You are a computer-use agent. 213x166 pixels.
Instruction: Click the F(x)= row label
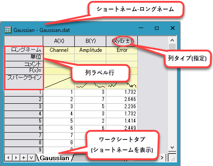(24, 71)
